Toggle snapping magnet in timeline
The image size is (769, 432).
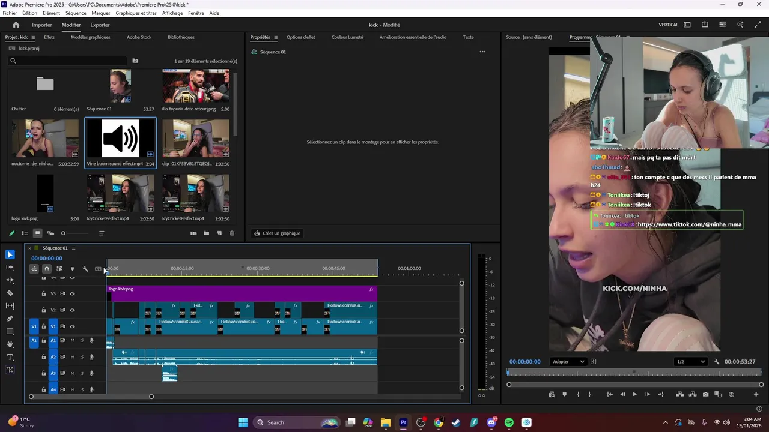click(x=47, y=269)
